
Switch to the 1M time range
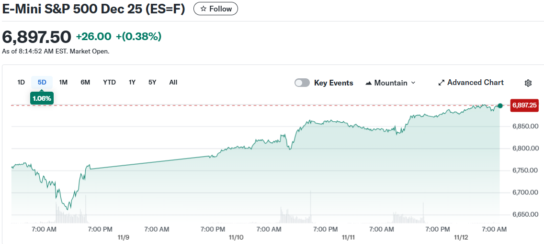pos(63,82)
